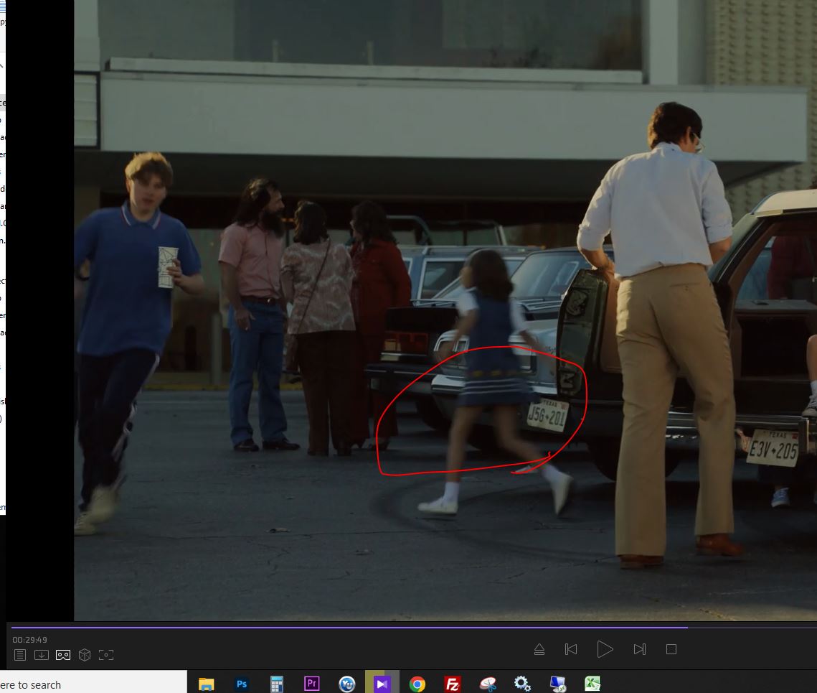Open the Calculator taskbar icon

[277, 684]
